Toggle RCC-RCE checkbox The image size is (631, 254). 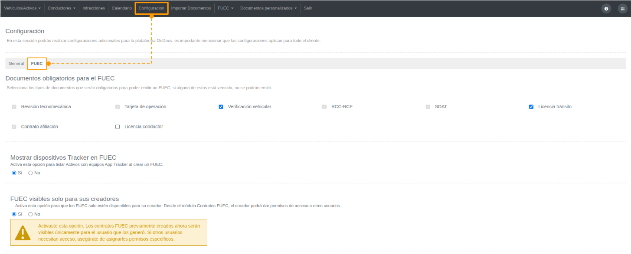pos(324,107)
